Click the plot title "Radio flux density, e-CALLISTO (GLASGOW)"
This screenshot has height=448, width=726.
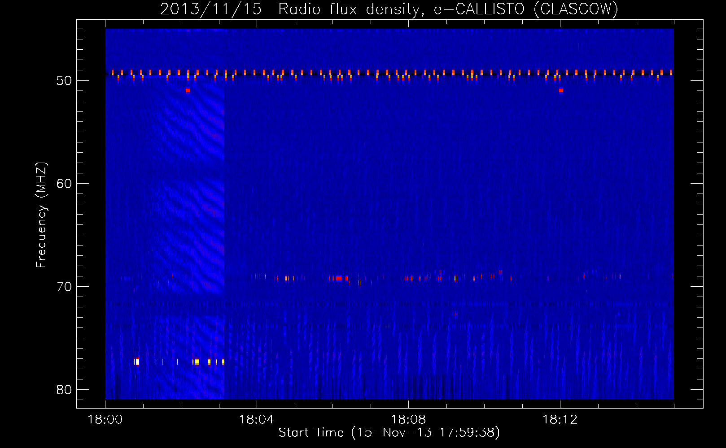click(448, 9)
